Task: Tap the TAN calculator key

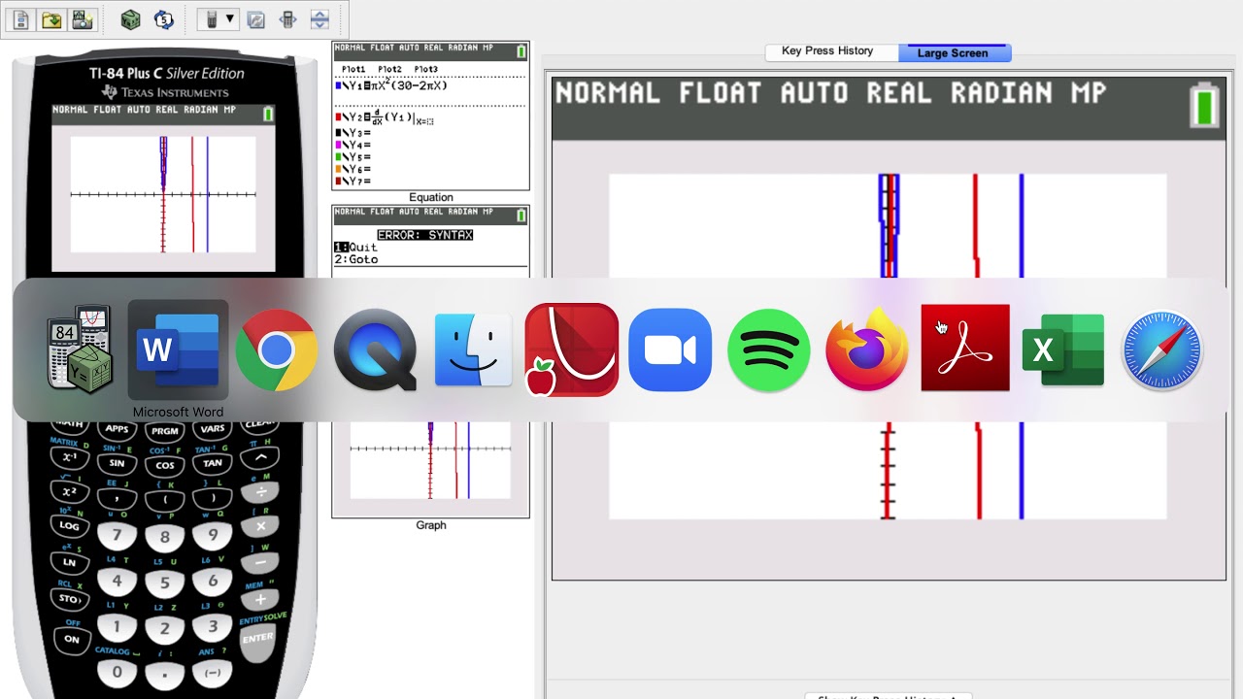Action: [x=213, y=463]
